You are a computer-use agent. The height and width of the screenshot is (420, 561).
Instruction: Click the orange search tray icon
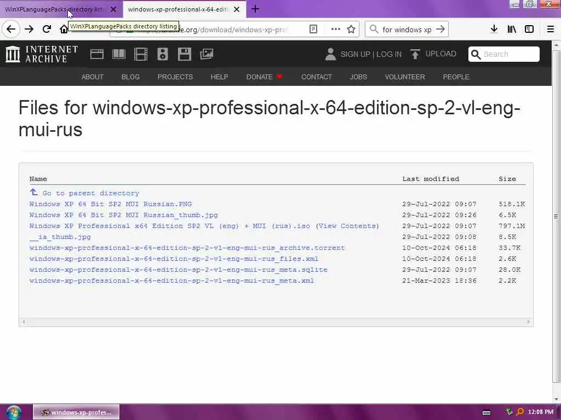520,412
